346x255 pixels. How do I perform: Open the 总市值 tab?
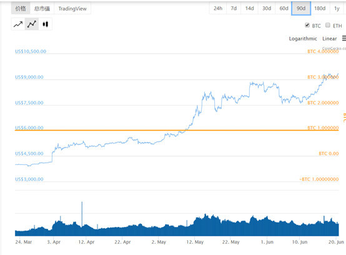pyautogui.click(x=42, y=8)
